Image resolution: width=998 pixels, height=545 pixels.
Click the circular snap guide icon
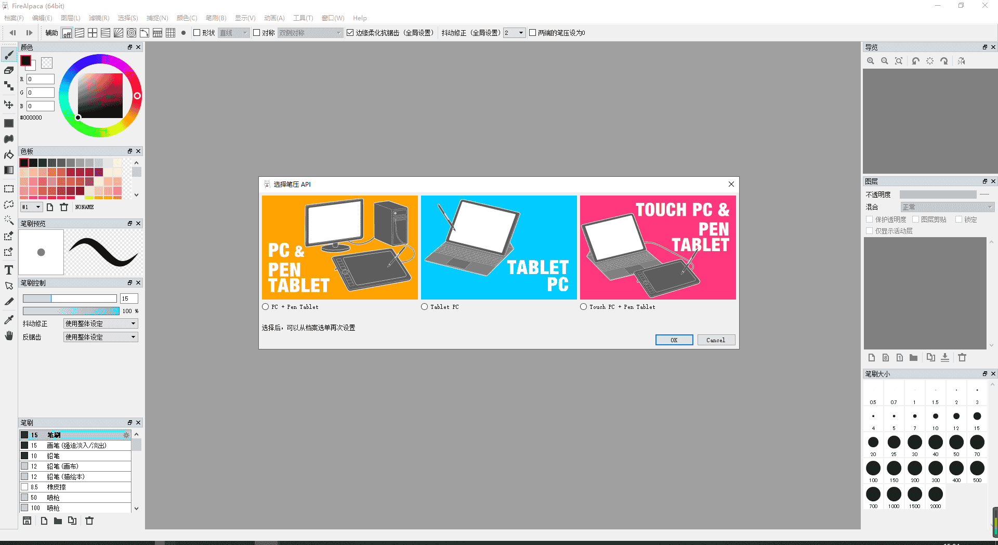(132, 33)
